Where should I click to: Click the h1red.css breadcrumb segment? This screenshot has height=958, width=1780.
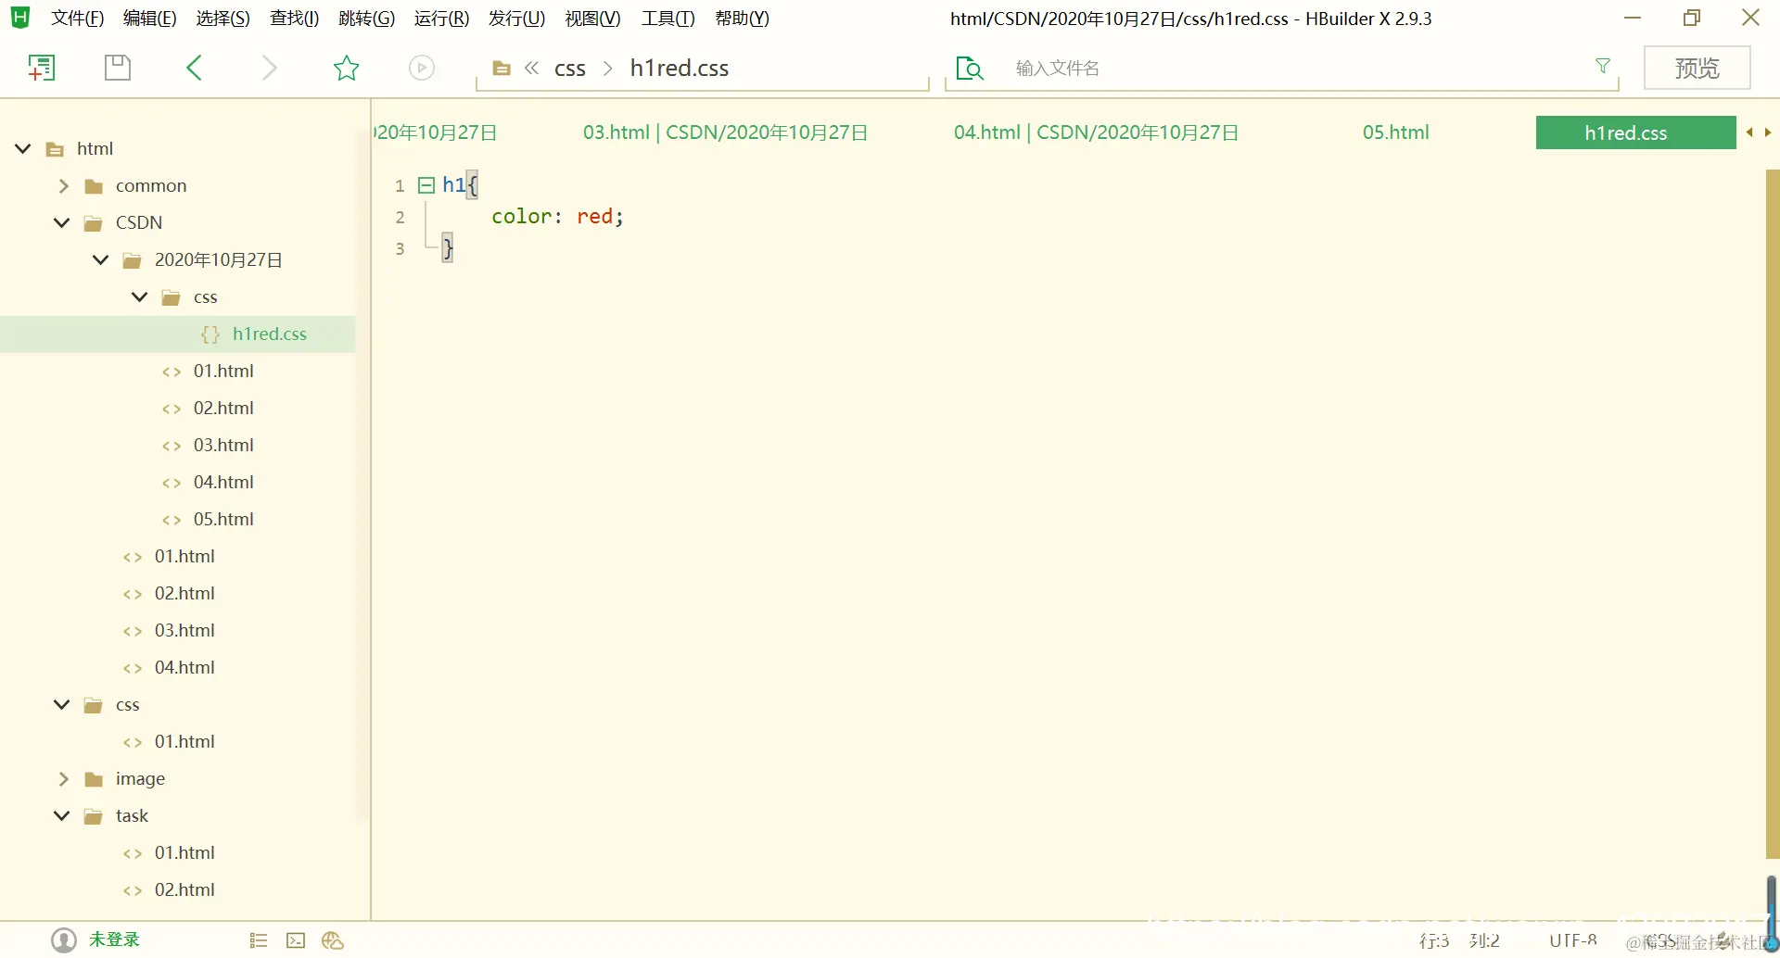click(x=679, y=68)
